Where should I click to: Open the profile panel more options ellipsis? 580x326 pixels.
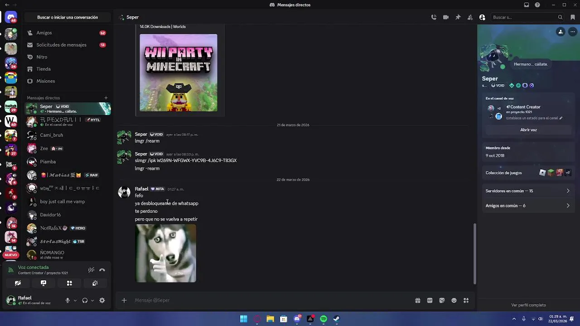pos(573,32)
